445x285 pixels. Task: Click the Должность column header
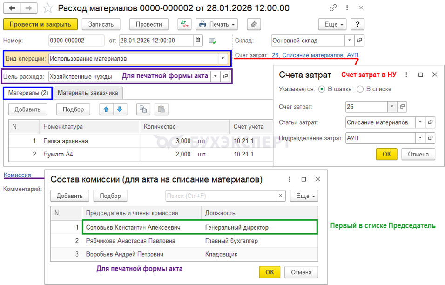tap(259, 213)
